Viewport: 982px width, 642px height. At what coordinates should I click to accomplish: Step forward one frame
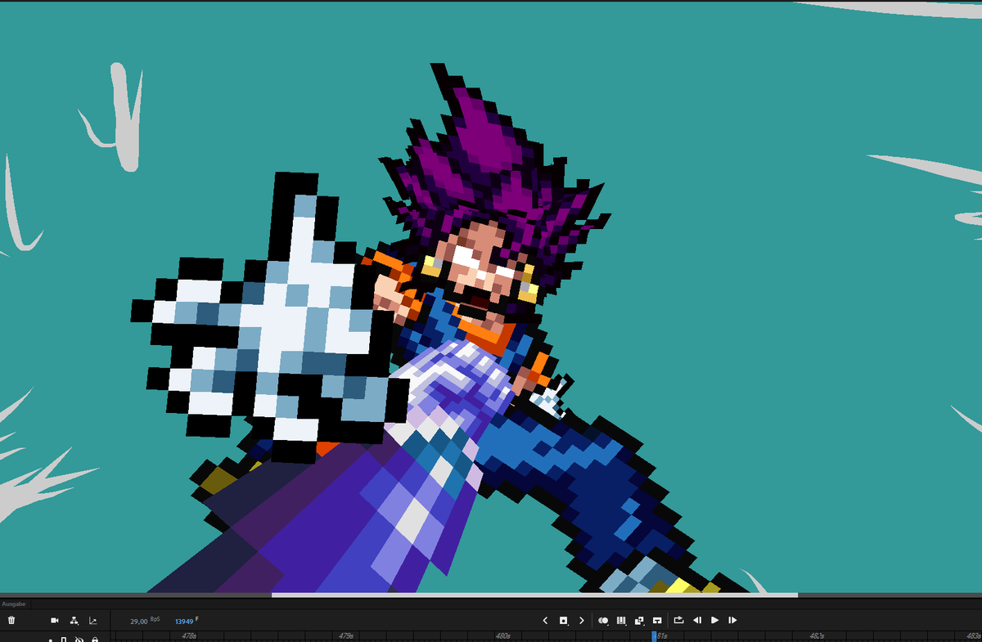click(733, 621)
